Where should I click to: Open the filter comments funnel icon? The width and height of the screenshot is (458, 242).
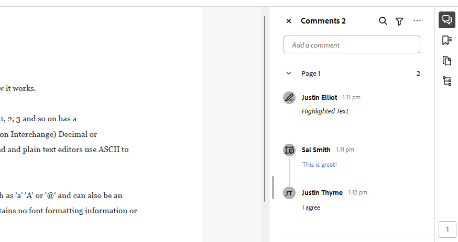click(x=399, y=21)
